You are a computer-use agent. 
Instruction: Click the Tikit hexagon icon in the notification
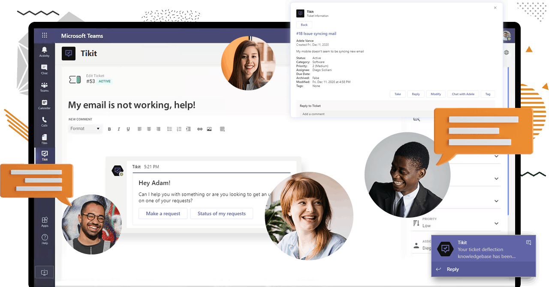pos(446,249)
